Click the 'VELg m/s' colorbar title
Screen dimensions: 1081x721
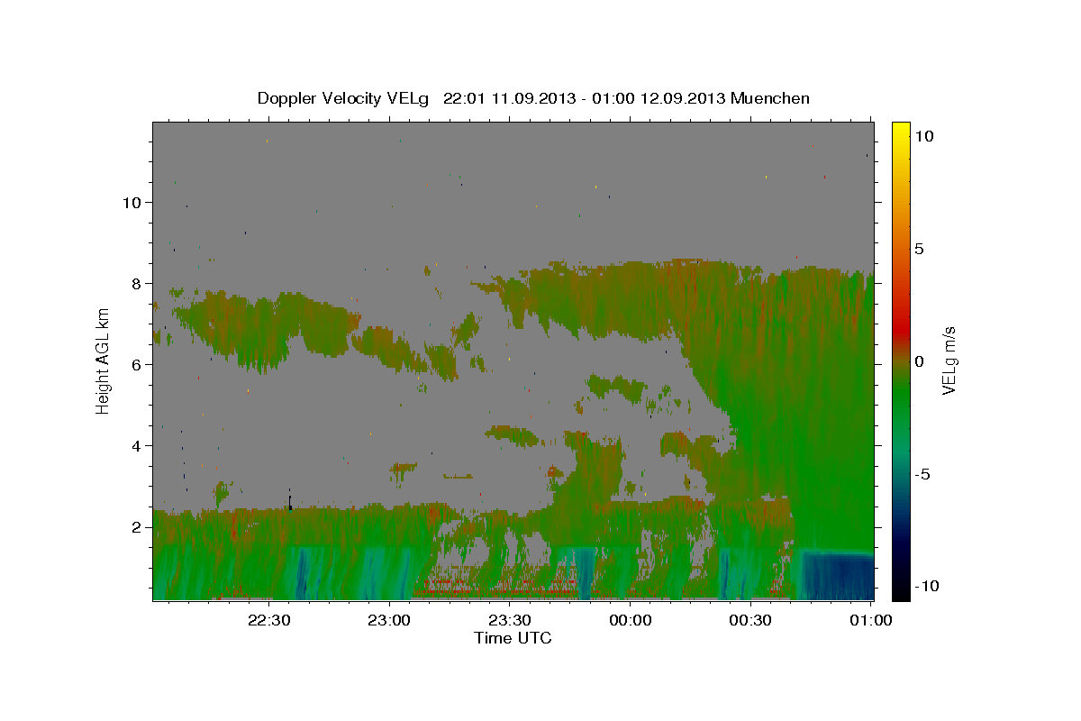[949, 361]
